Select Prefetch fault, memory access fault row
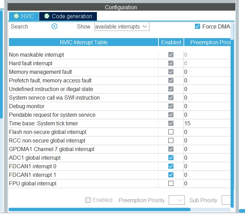The height and width of the screenshot is (217, 245). pos(120,81)
